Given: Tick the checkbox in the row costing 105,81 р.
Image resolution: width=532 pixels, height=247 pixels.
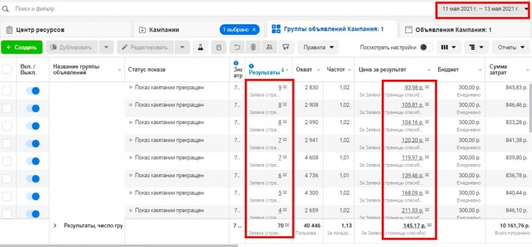Looking at the screenshot, I should (7, 108).
